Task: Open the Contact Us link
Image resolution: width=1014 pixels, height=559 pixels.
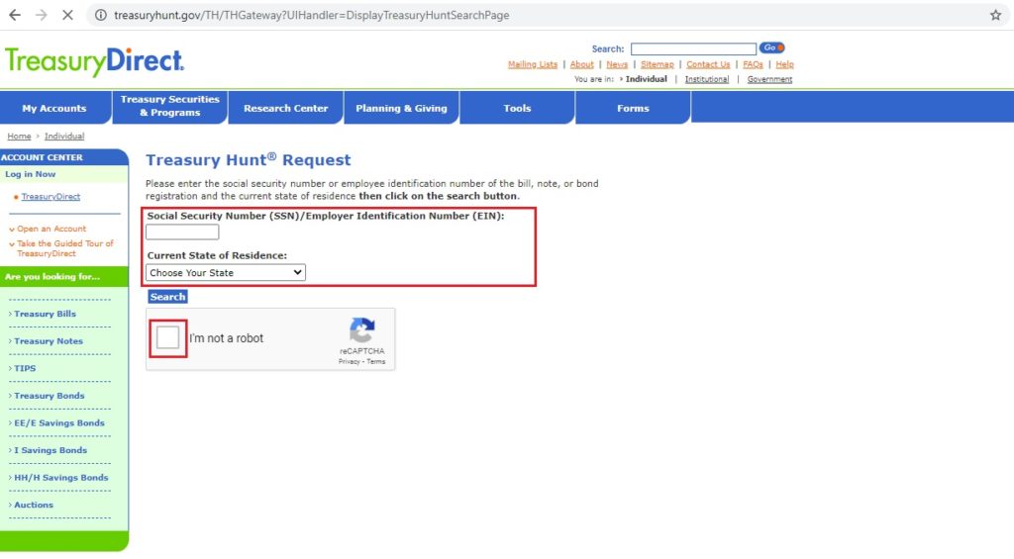Action: [708, 64]
